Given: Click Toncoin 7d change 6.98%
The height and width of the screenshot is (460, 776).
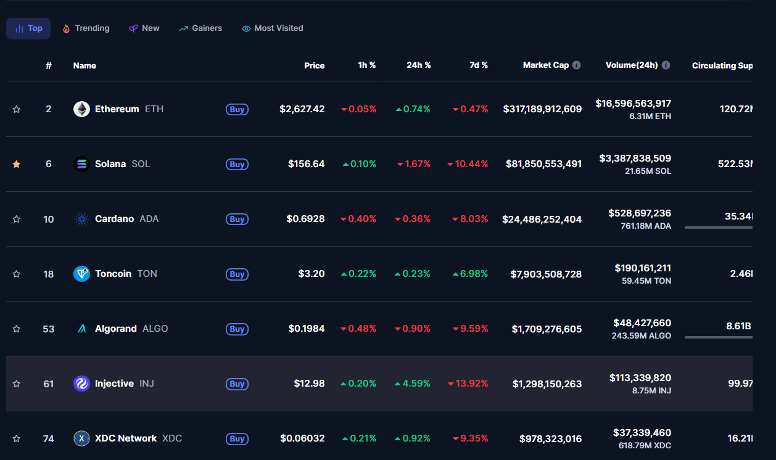Looking at the screenshot, I should coord(470,274).
